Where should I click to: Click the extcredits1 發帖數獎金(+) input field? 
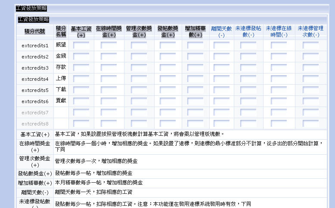pos(167,45)
